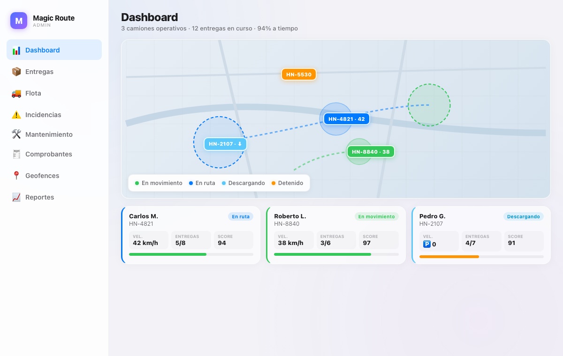Open Mantenimiento from the sidebar
Viewport: 563px width, 356px height.
point(54,134)
